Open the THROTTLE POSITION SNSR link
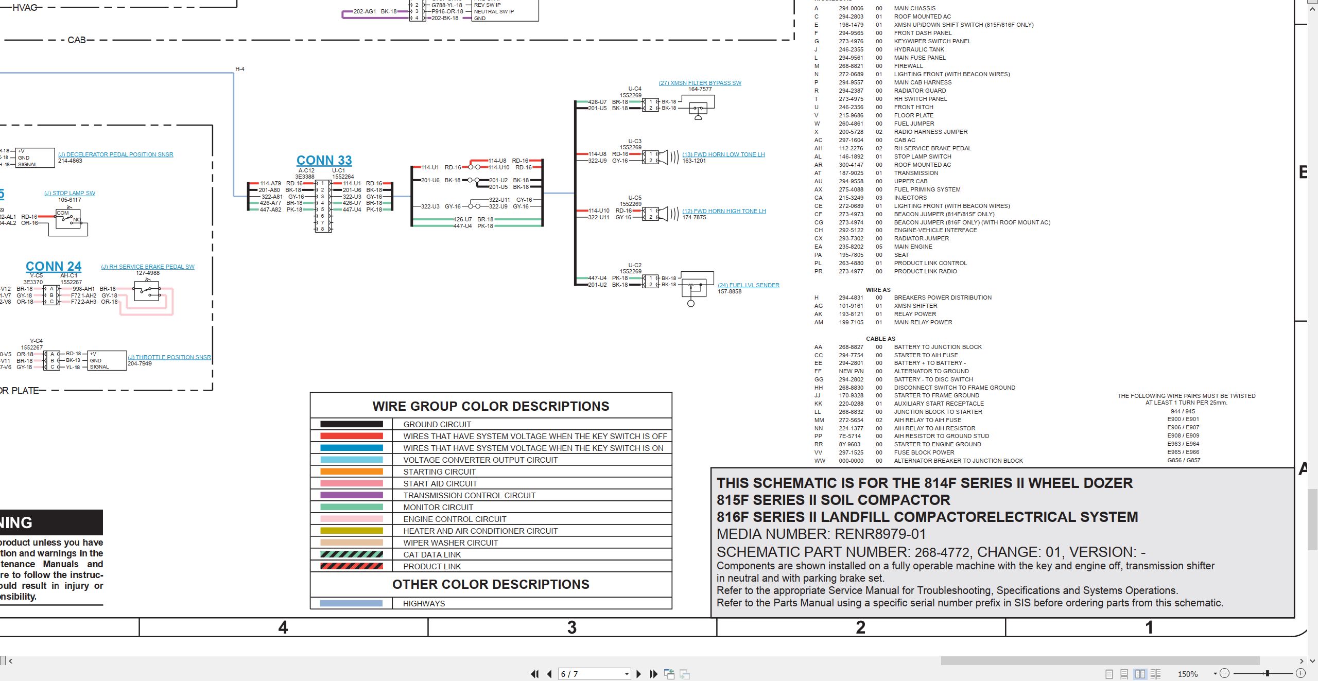 169,357
